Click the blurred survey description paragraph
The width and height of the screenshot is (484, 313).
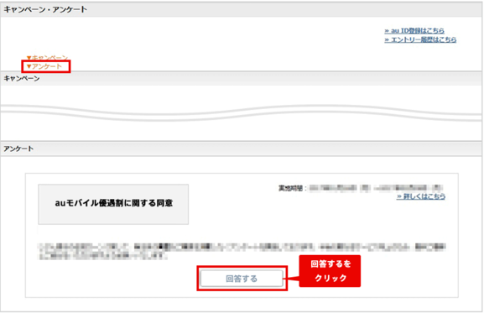tap(242, 251)
